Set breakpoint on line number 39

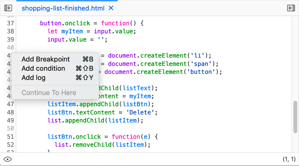click(x=10, y=39)
